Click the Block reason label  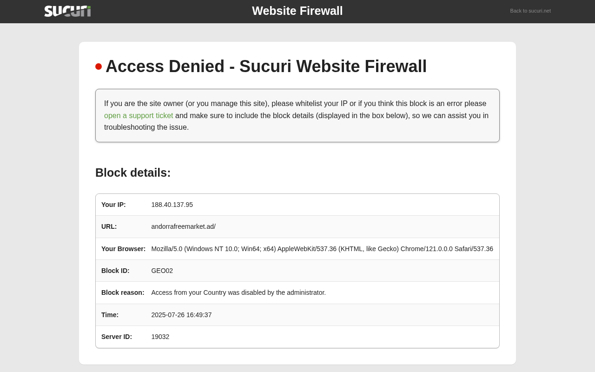coord(123,292)
